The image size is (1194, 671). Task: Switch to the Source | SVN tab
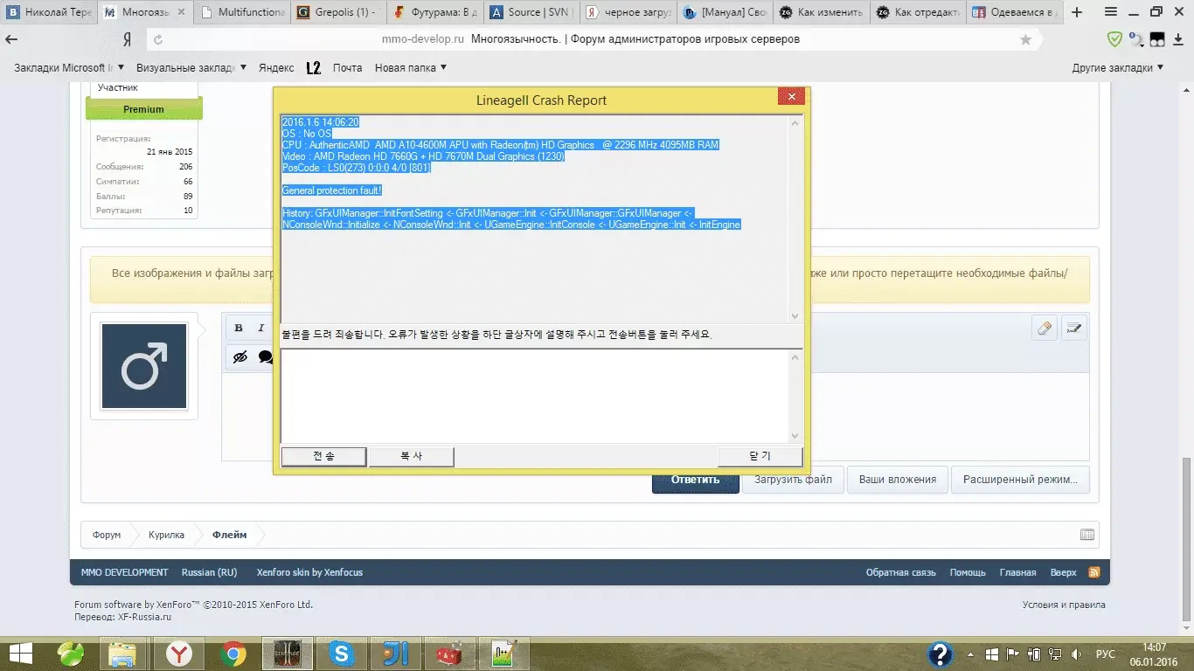point(530,12)
